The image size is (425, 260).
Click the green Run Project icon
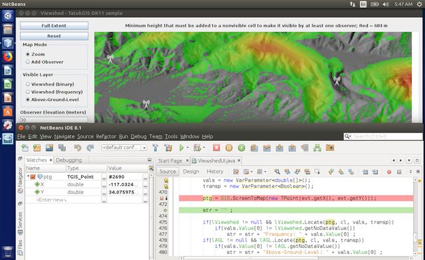pos(181,148)
